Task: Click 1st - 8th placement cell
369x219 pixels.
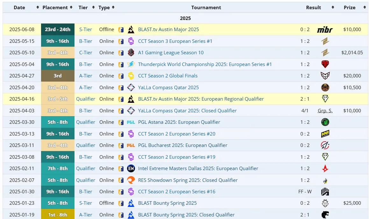Action: [x=58, y=215]
